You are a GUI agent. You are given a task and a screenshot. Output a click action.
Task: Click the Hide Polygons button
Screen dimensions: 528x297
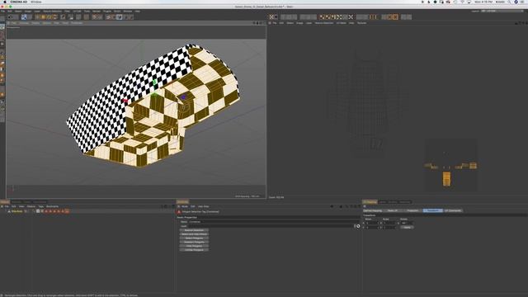[x=194, y=246]
